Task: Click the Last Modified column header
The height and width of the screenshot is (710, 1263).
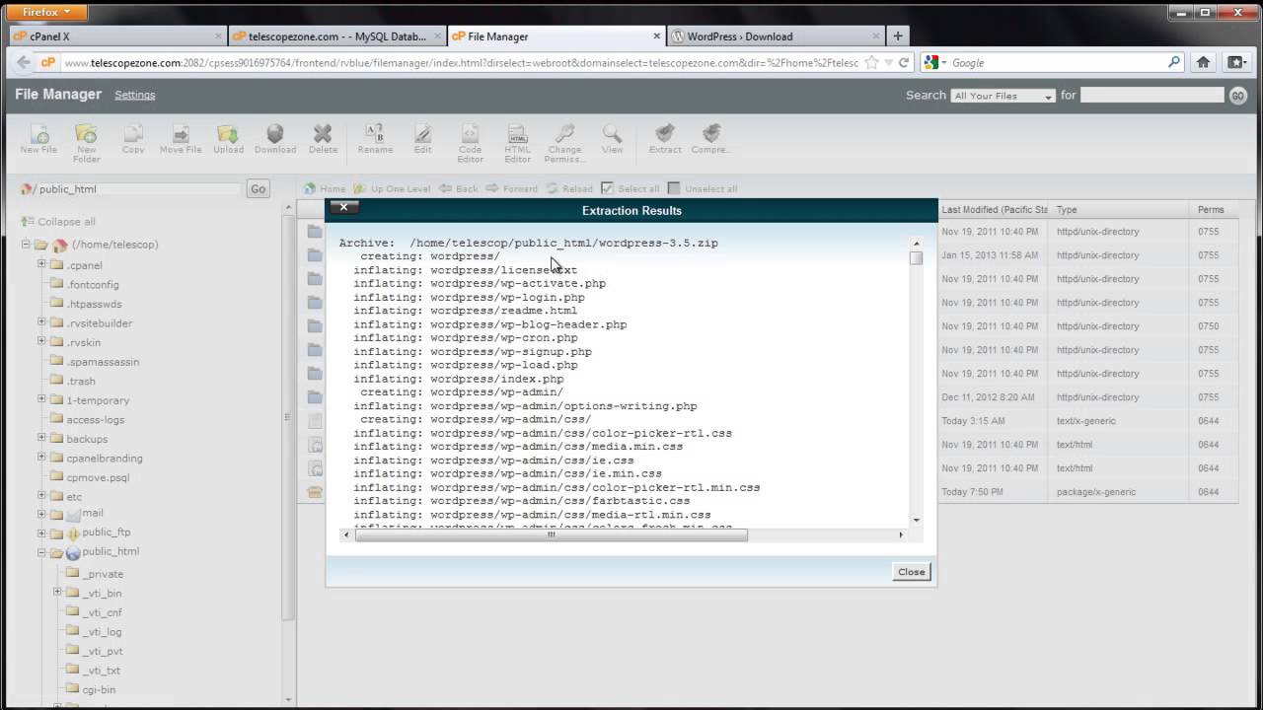Action: pos(994,210)
